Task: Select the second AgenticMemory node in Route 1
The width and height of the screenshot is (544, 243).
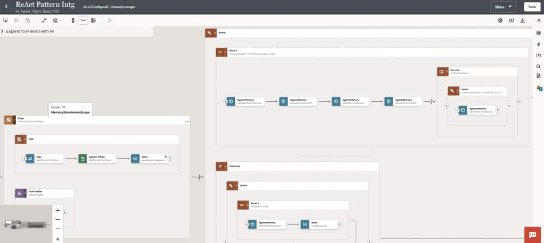Action: (x=298, y=101)
